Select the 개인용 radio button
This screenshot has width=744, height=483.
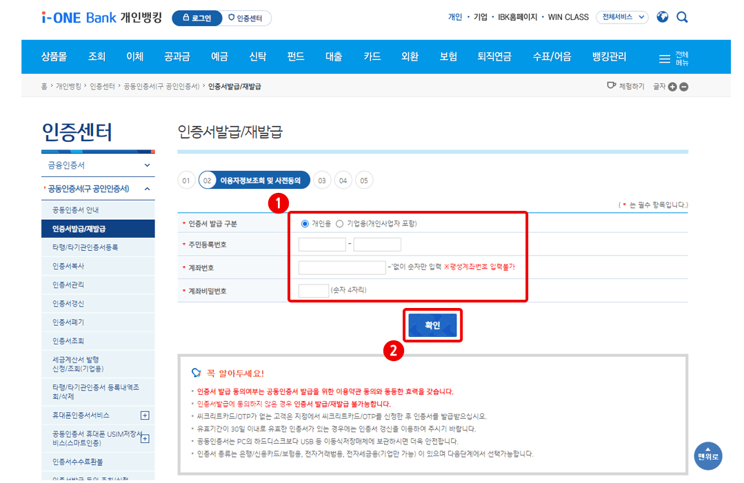(x=305, y=224)
